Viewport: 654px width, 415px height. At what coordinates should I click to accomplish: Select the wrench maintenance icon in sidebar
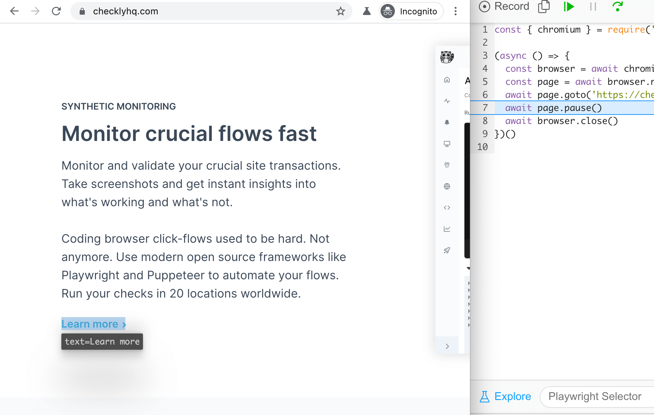pos(447,165)
